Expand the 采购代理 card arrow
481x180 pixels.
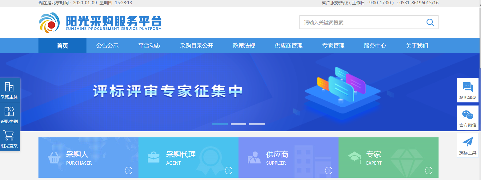229,170
